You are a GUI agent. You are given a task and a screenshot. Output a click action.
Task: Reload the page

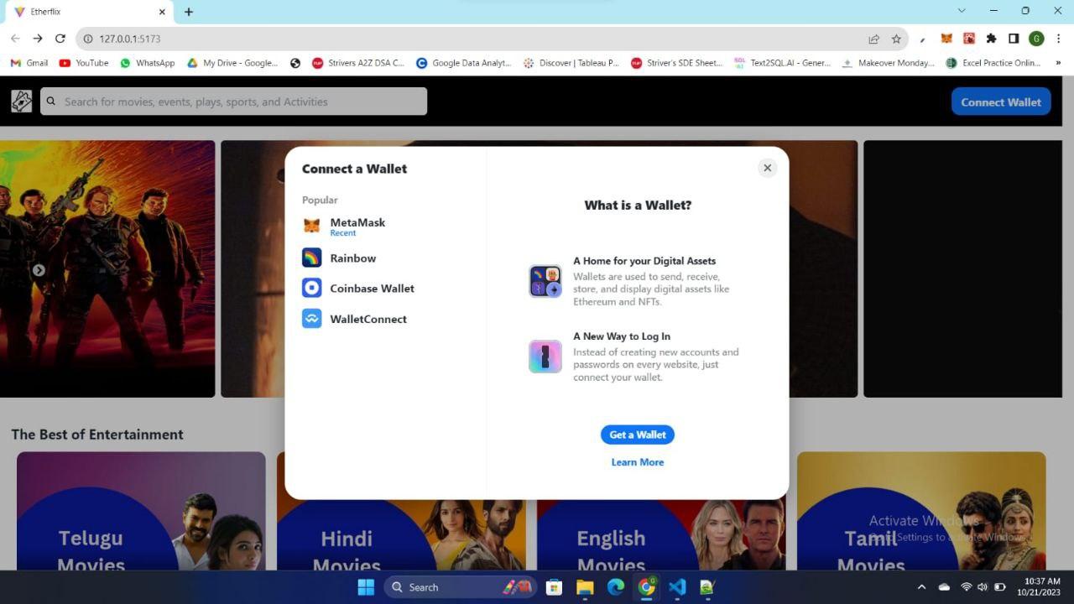tap(60, 39)
